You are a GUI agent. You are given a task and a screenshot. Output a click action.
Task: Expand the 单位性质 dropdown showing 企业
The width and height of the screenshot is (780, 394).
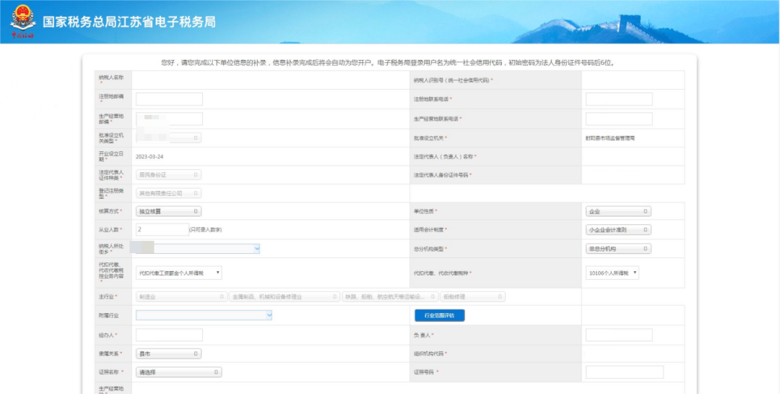[x=618, y=211]
